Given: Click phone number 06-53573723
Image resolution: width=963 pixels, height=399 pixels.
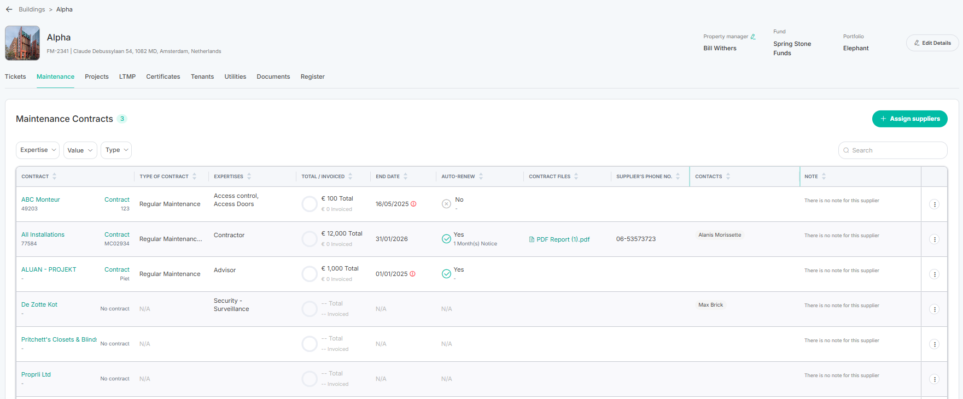Looking at the screenshot, I should tap(636, 239).
